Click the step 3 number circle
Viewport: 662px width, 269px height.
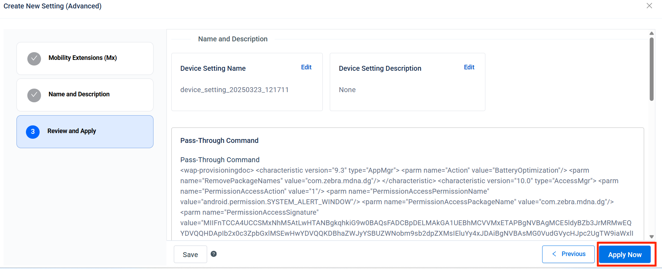tap(33, 132)
